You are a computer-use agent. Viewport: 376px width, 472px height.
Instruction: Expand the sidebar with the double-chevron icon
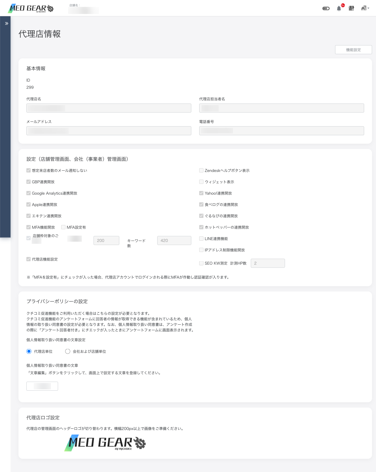(7, 24)
